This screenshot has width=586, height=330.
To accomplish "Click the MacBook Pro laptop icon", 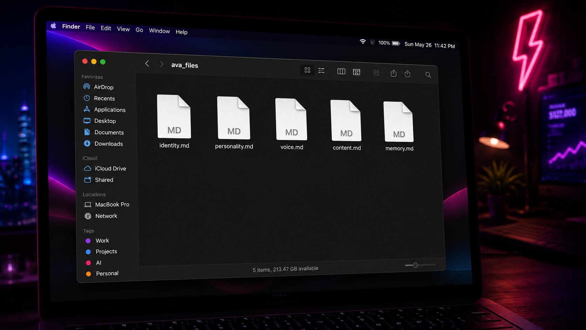I will [x=88, y=204].
